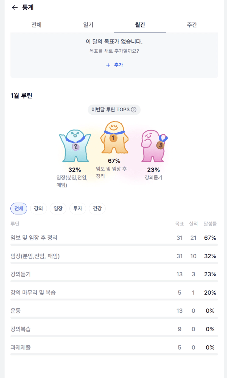Filter routines by 투자 chip
The image size is (227, 378).
(x=78, y=209)
